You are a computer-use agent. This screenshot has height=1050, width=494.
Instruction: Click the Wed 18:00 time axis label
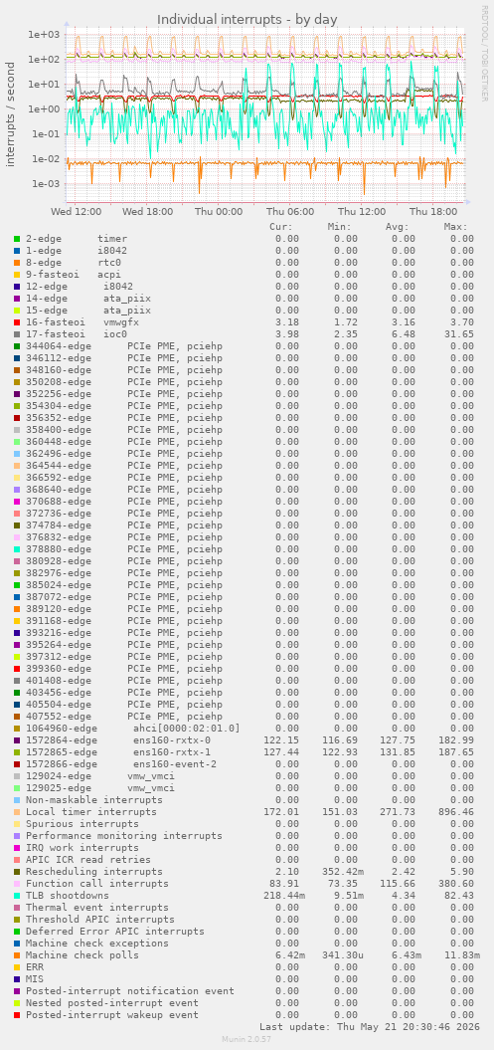pos(148,212)
